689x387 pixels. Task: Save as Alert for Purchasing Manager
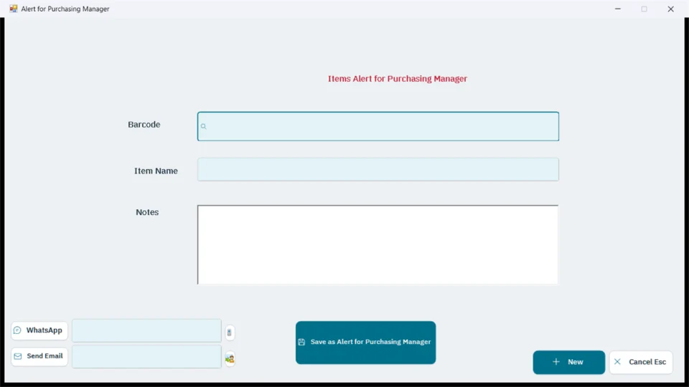click(x=365, y=343)
